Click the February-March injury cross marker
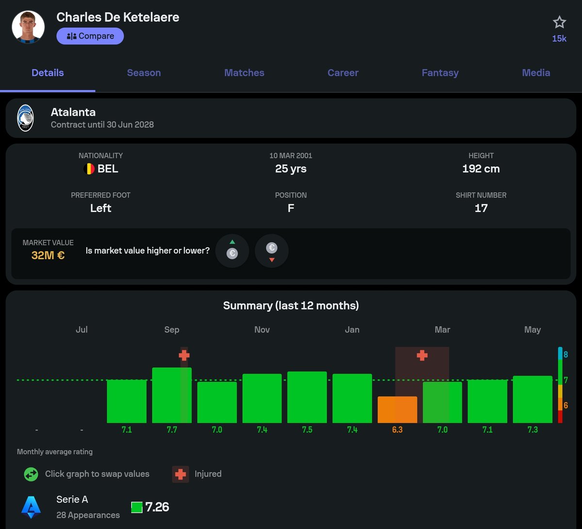This screenshot has width=582, height=529. 422,355
